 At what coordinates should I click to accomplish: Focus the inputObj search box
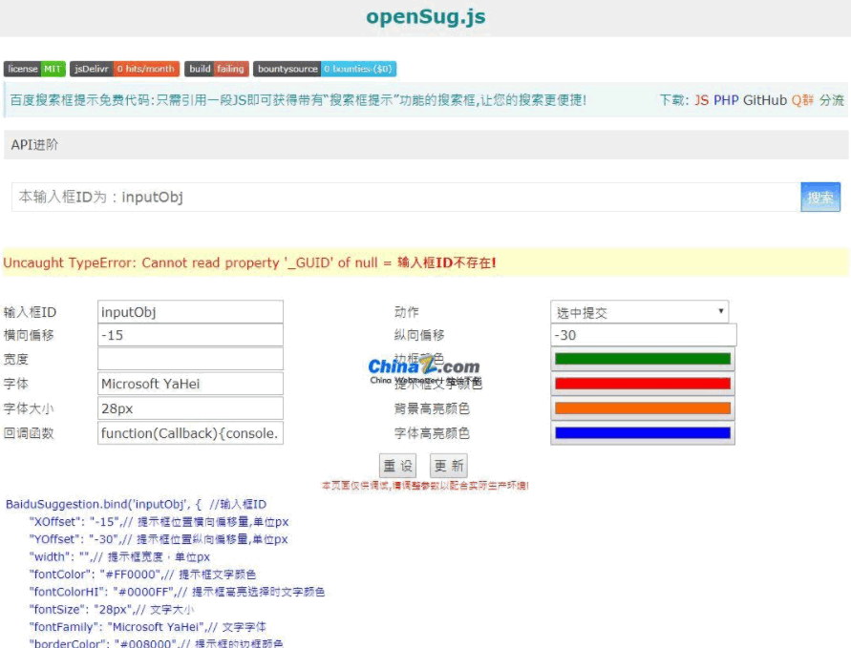(x=405, y=197)
